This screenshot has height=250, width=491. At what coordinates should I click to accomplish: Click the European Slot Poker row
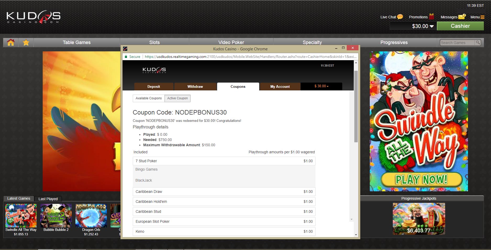pyautogui.click(x=224, y=221)
